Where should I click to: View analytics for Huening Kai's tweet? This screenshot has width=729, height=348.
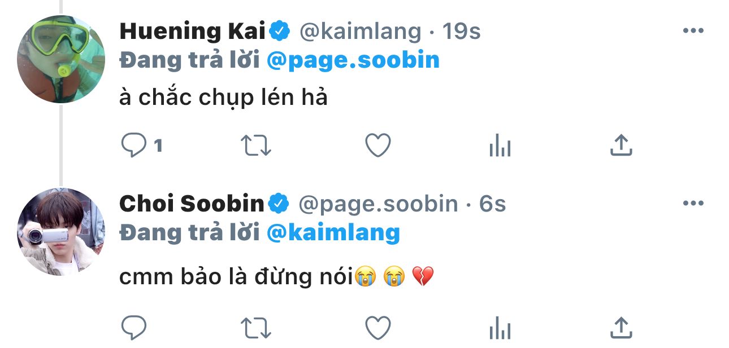click(500, 147)
